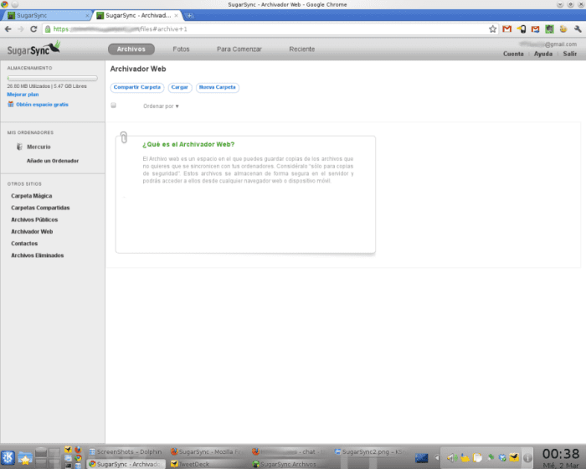Click the 00:38 clock in panel
Screen dimensions: 586x469
(561, 454)
